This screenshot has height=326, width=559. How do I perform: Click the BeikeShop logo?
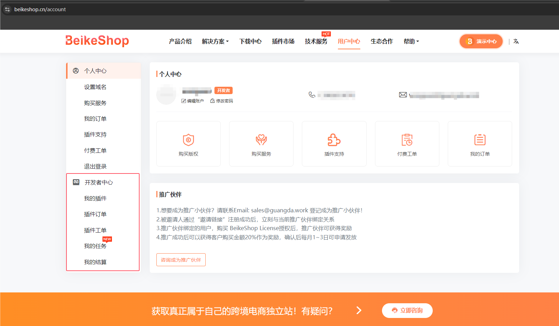coord(97,41)
